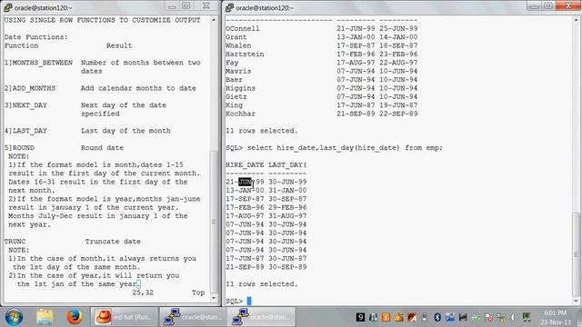This screenshot has width=582, height=327.
Task: Open the Windows Start menu
Action: 14,317
